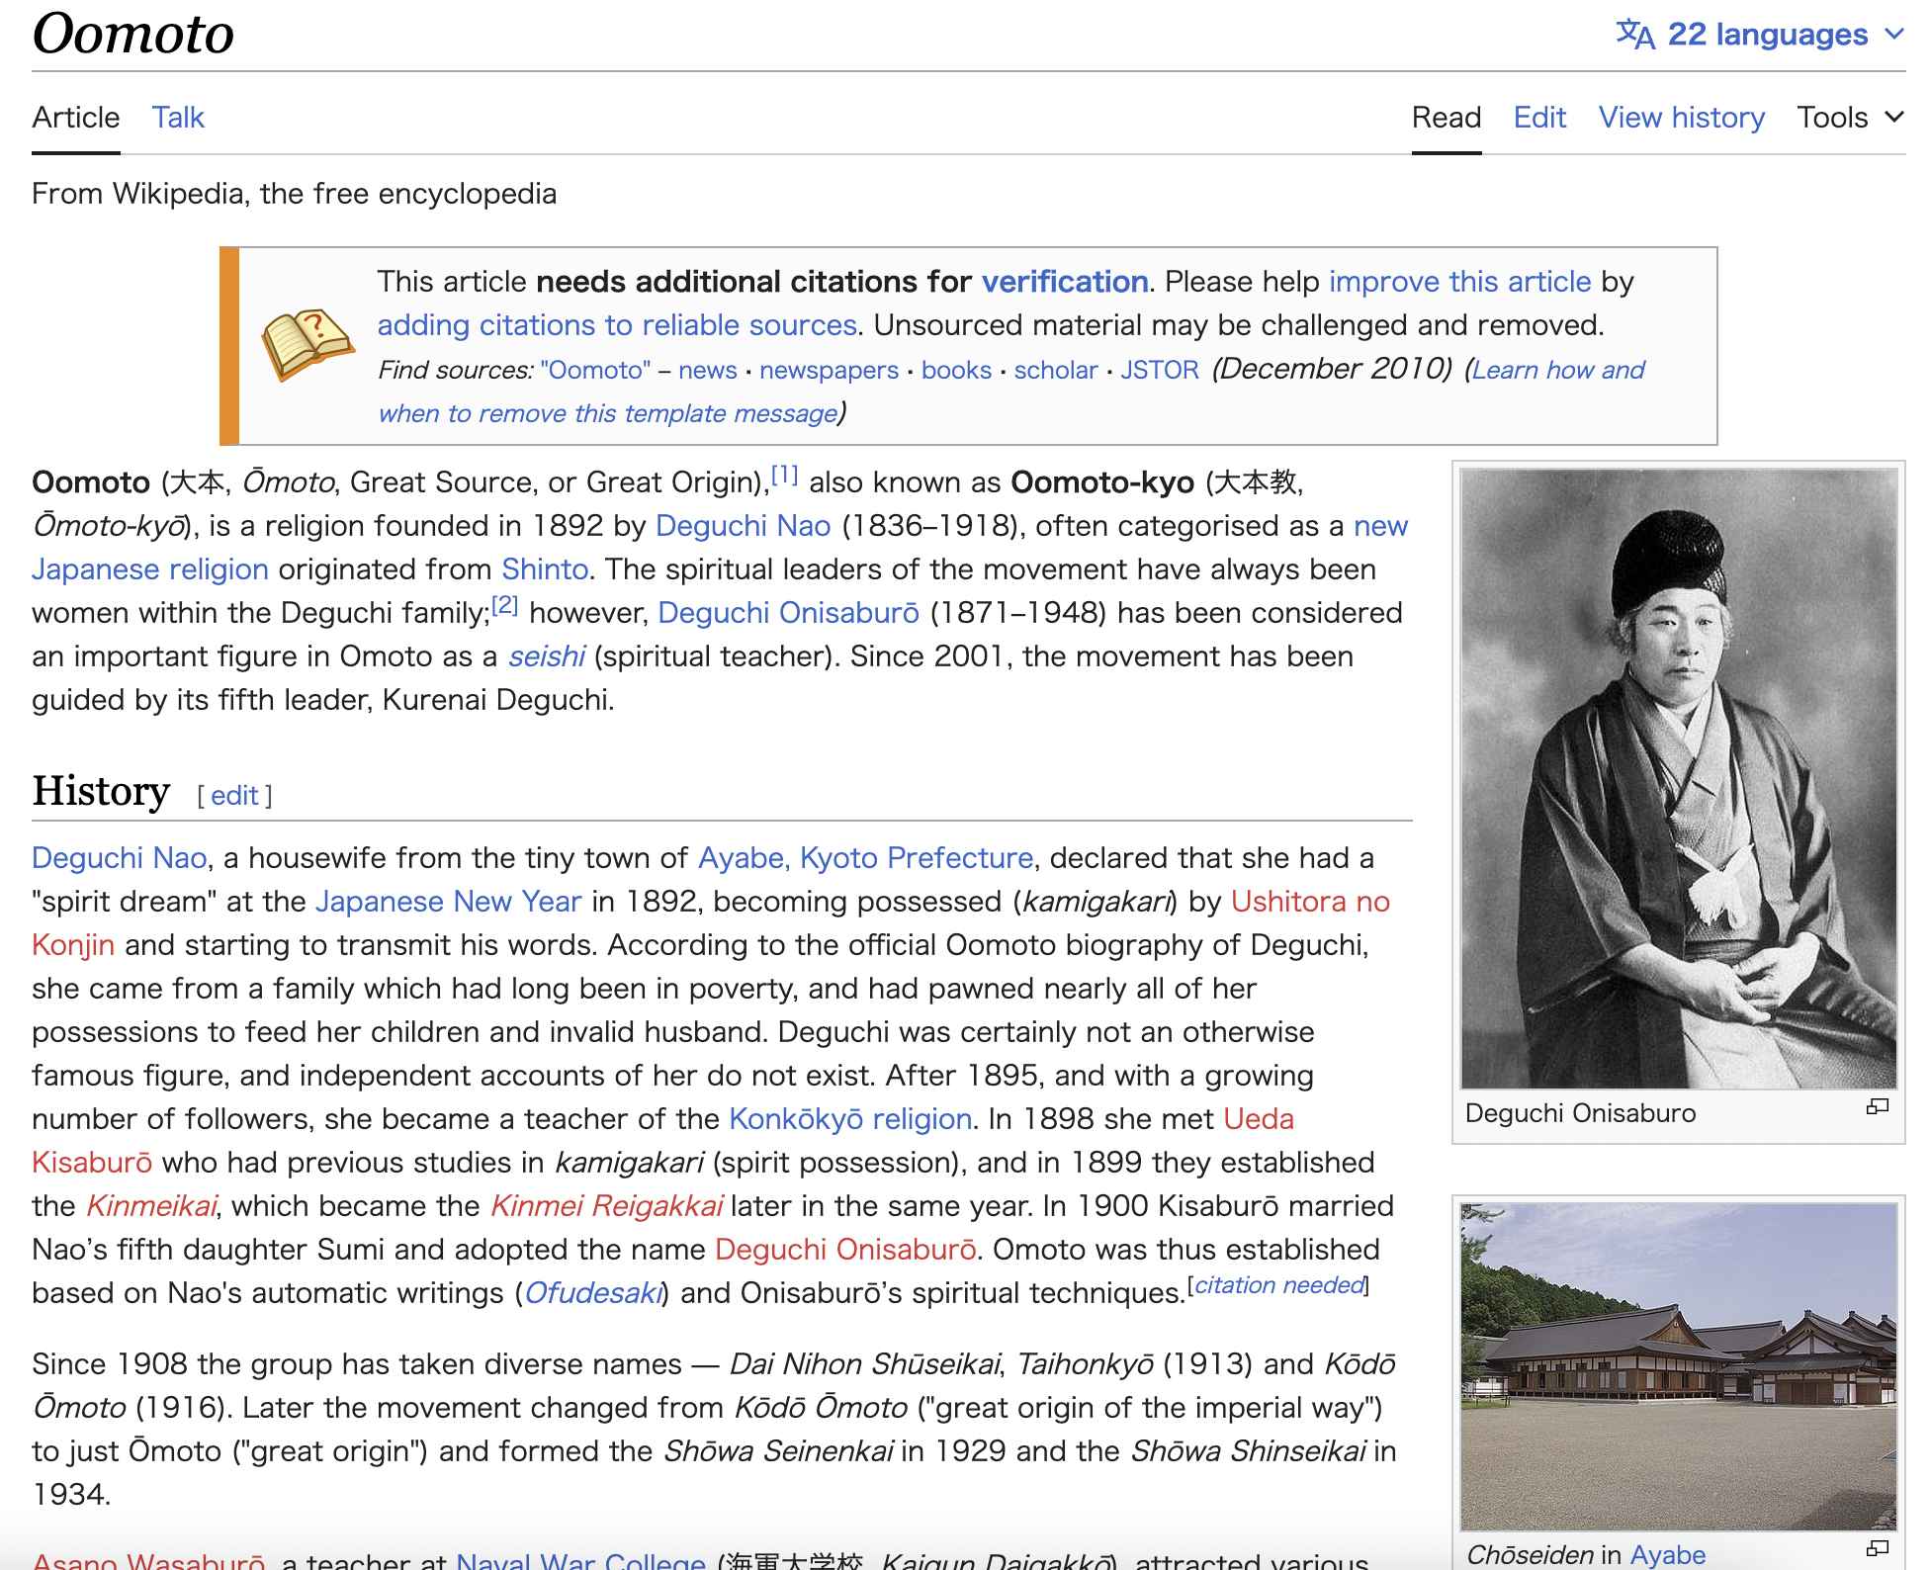1930x1570 pixels.
Task: Open the red Kinmeikai link
Action: [x=151, y=1206]
